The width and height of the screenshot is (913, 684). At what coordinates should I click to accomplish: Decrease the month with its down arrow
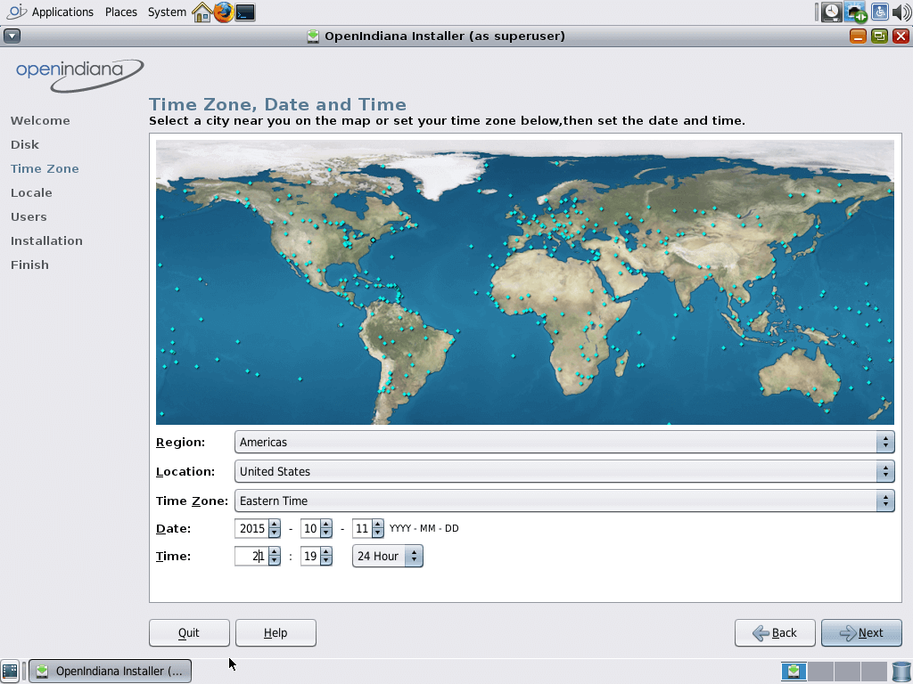326,533
